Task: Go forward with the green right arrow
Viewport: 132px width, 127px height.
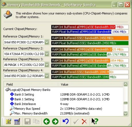Action: coord(55,121)
